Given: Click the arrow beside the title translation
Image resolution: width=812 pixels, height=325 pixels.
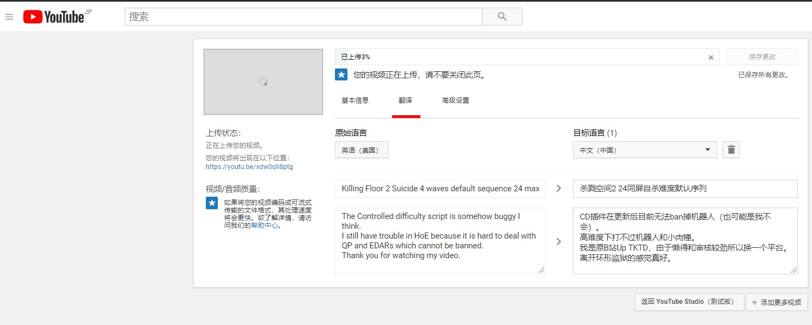Looking at the screenshot, I should (x=559, y=189).
